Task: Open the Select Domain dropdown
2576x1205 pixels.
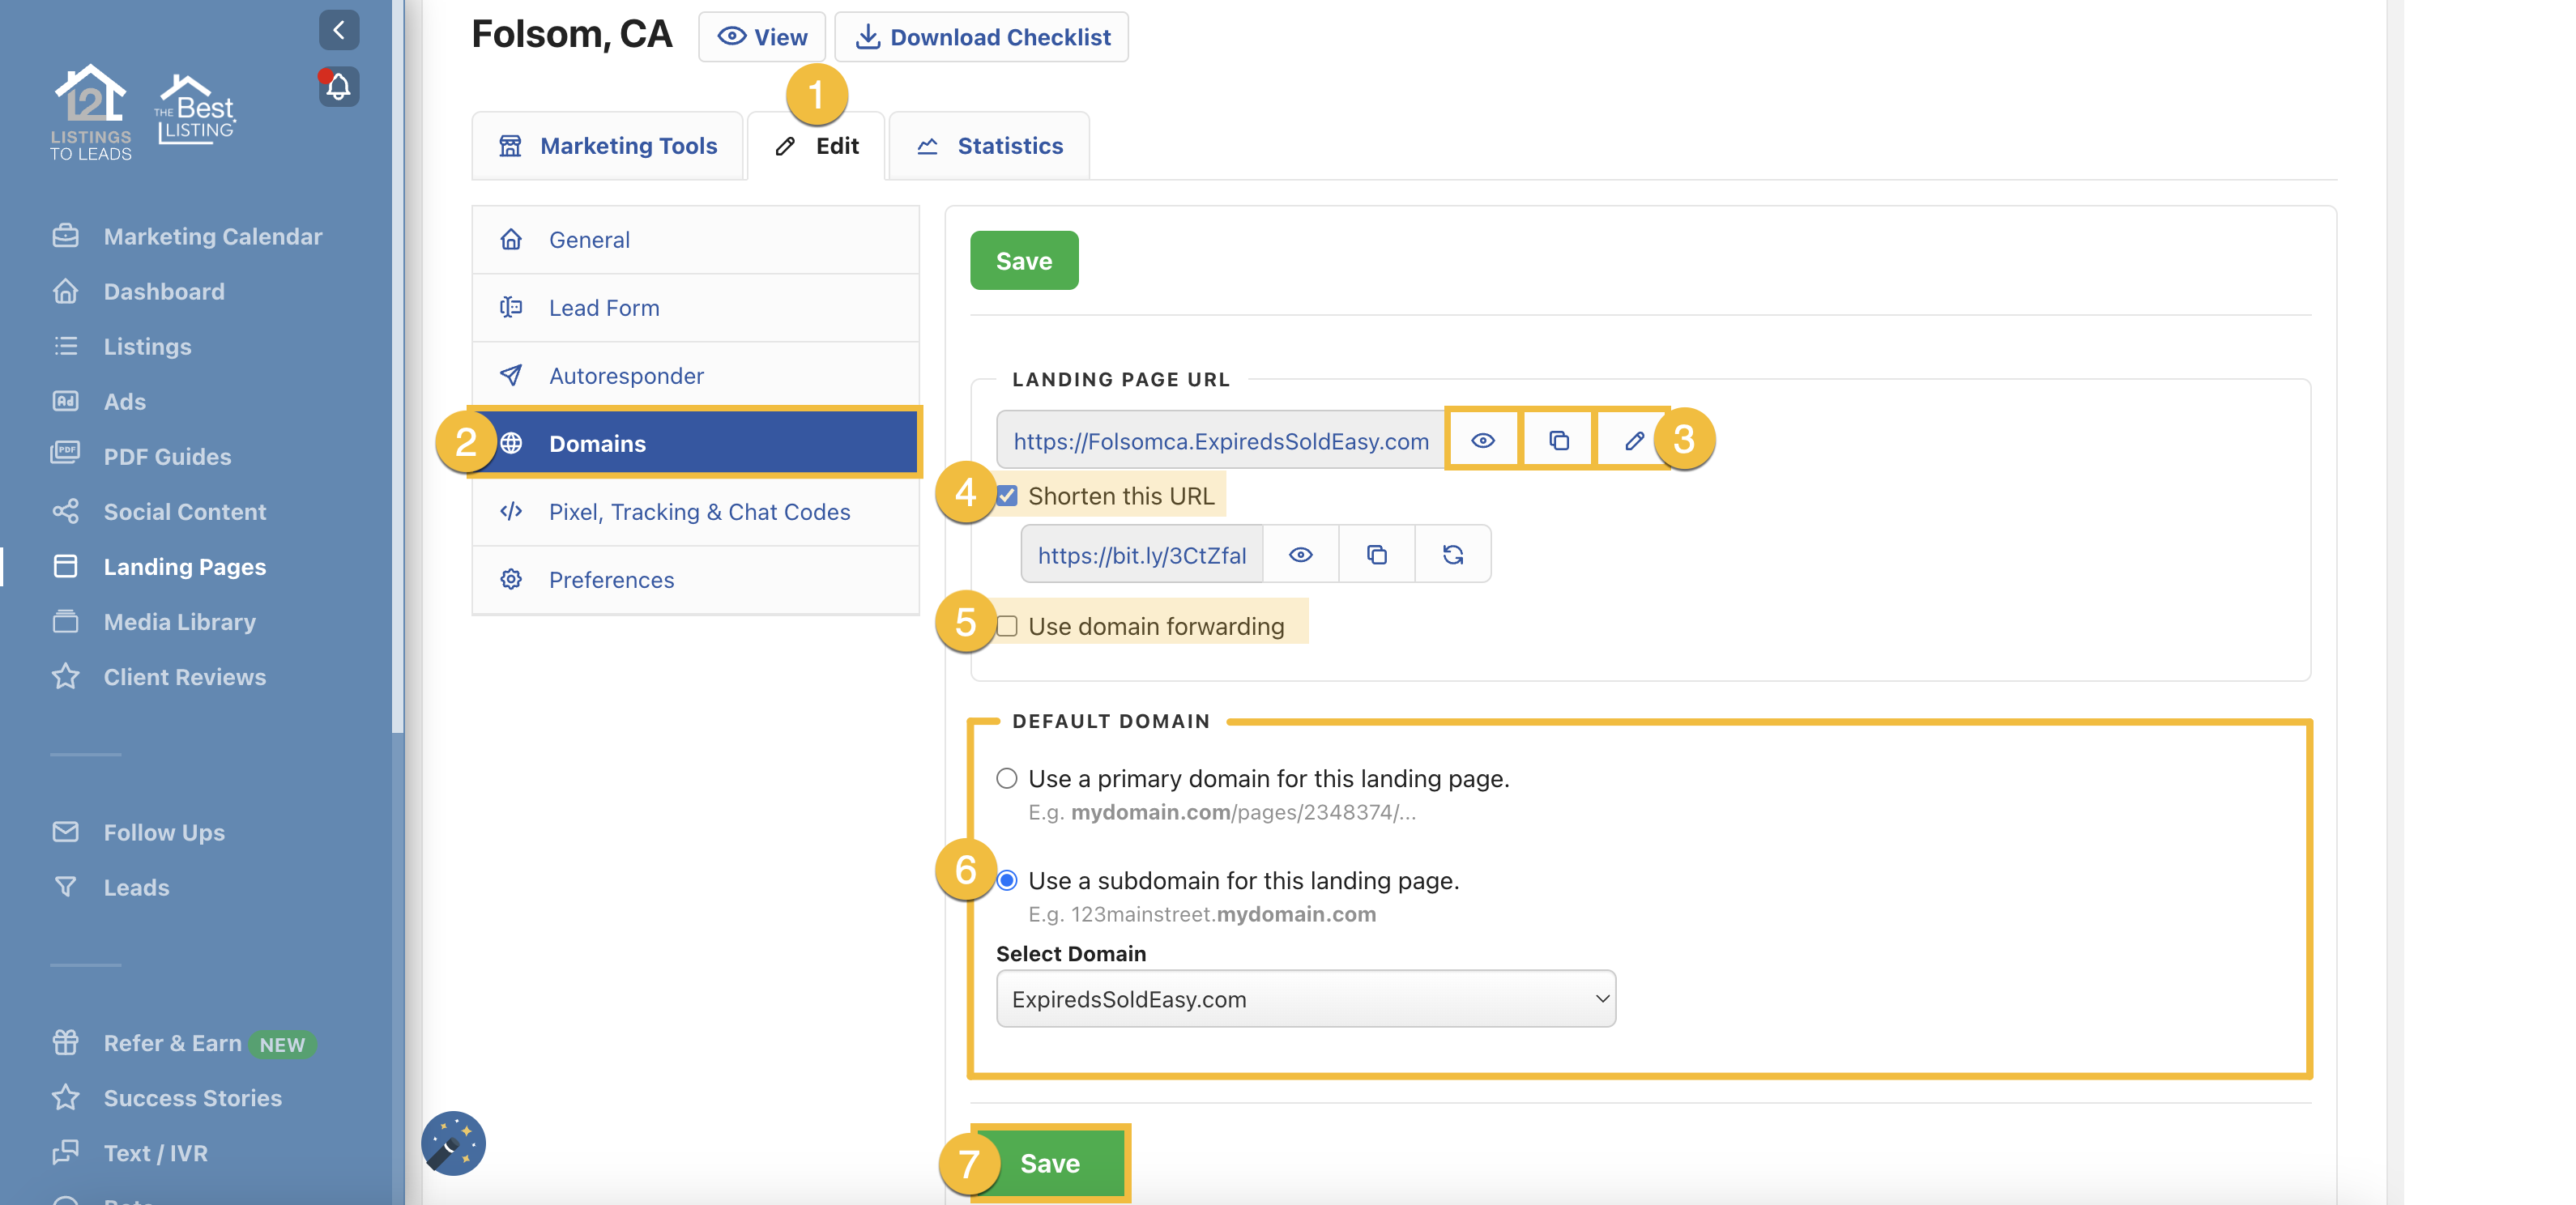Action: click(1305, 998)
